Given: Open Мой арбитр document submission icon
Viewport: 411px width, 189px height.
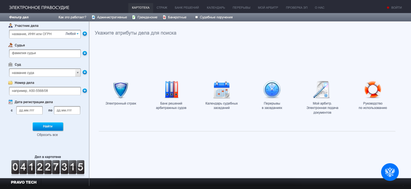Looking at the screenshot, I should [x=322, y=90].
